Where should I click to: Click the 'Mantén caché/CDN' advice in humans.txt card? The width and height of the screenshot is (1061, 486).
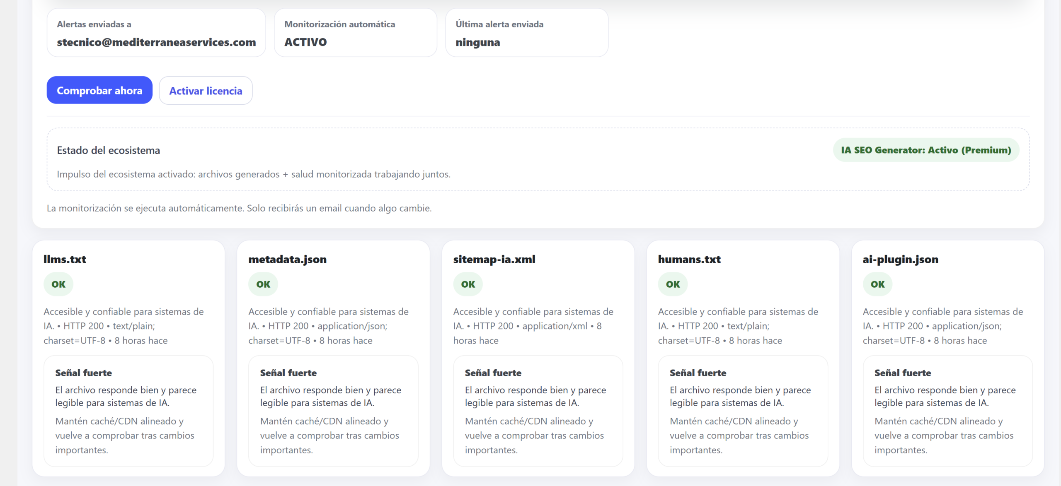pos(739,435)
